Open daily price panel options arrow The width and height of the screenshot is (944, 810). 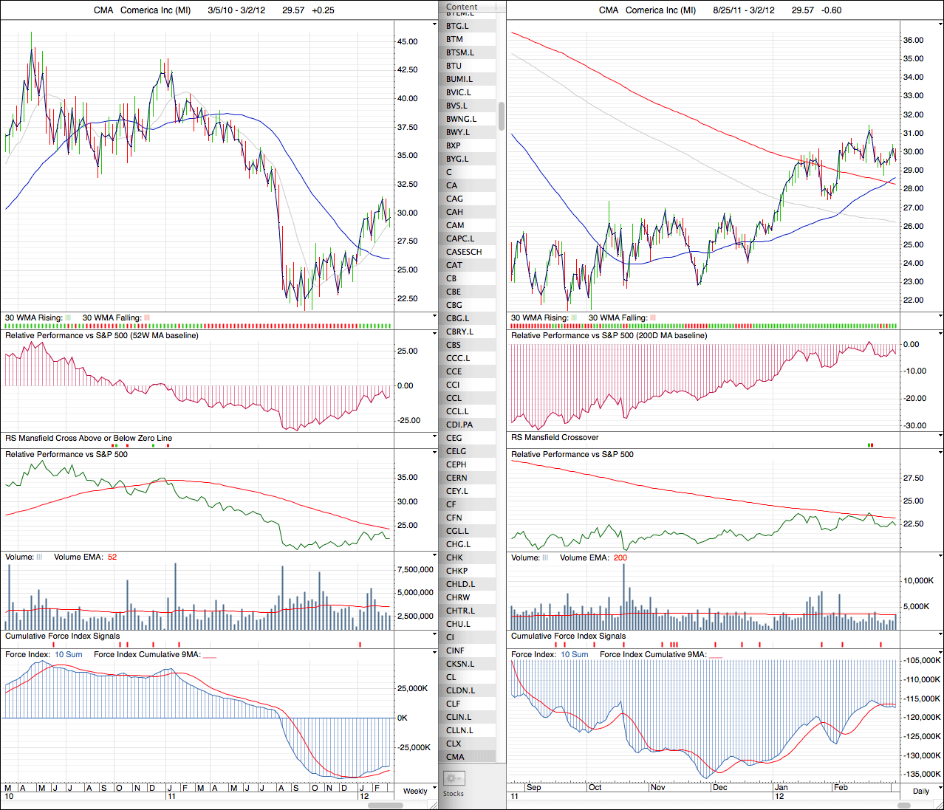940,22
